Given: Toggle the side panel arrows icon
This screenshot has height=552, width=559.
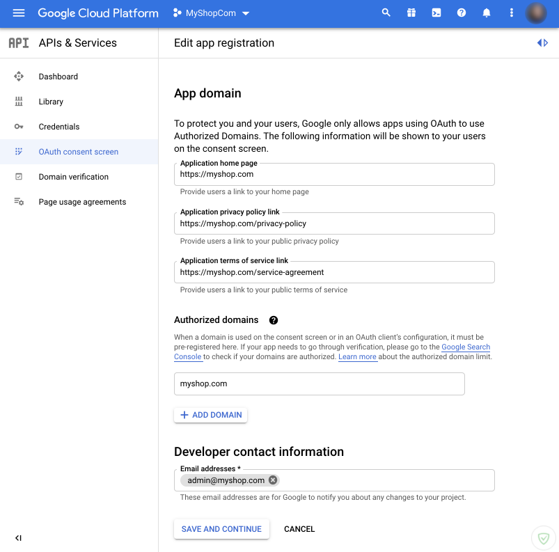Looking at the screenshot, I should click(542, 42).
